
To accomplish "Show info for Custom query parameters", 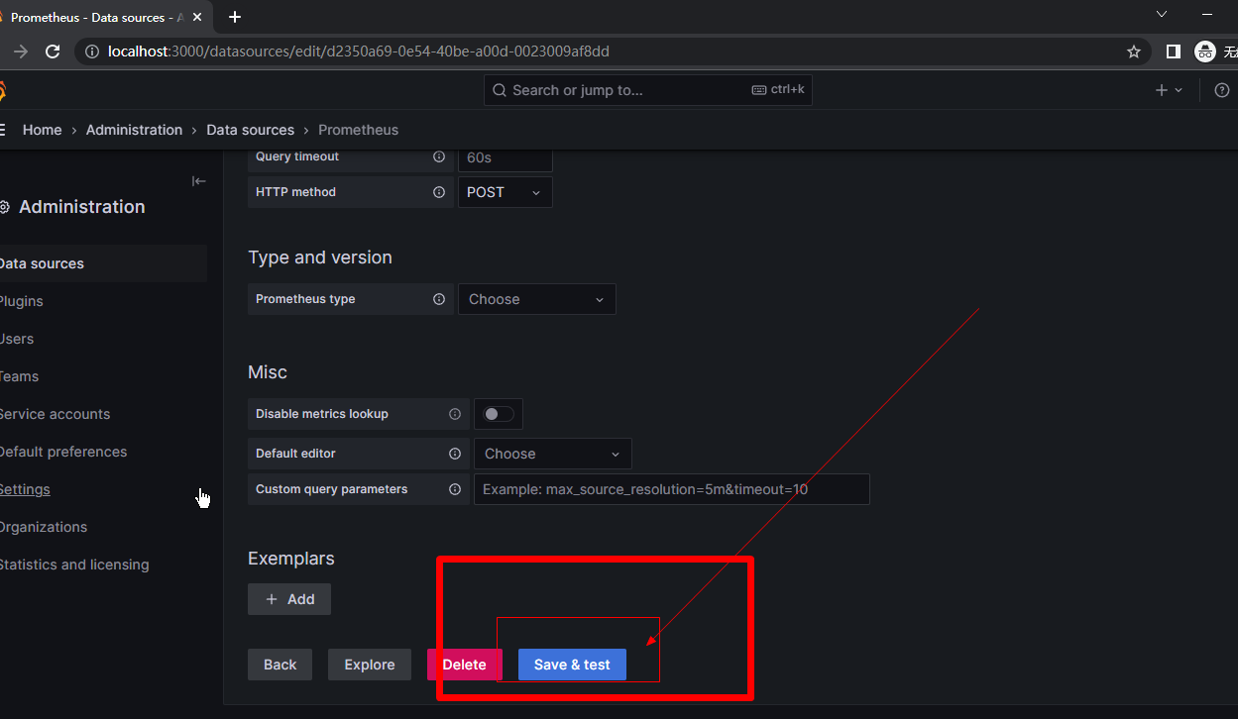I will [455, 489].
